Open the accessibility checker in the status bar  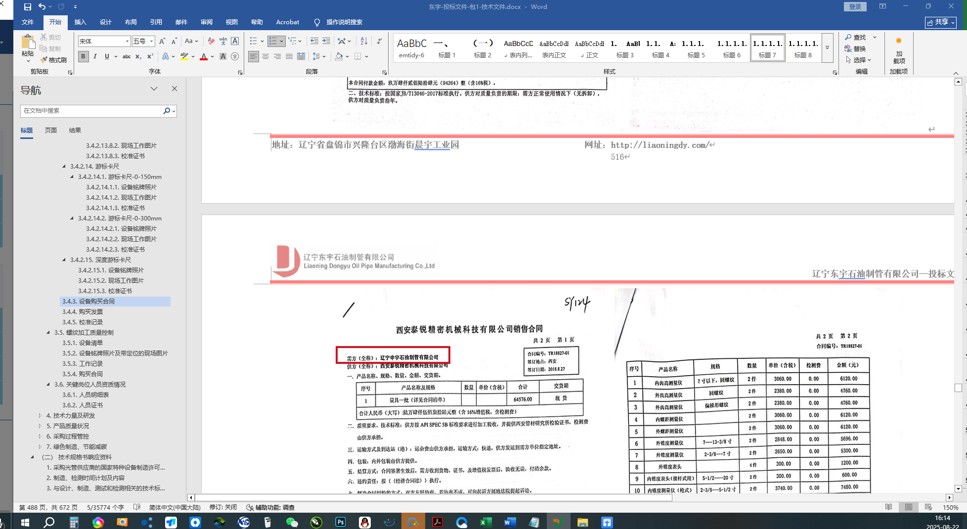tap(270, 507)
